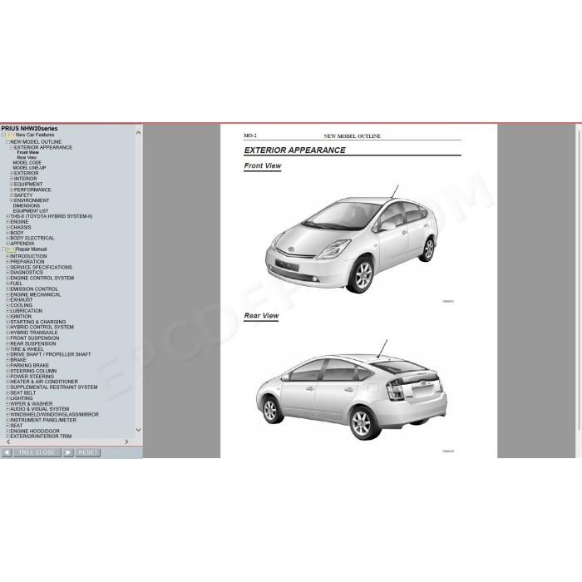Select Rear View in the tree
This screenshot has width=582, height=582.
pyautogui.click(x=27, y=158)
